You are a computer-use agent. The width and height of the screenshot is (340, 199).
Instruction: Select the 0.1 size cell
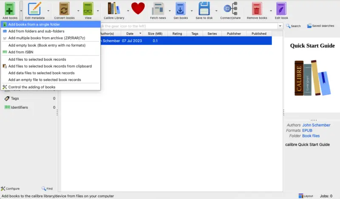[x=155, y=41]
